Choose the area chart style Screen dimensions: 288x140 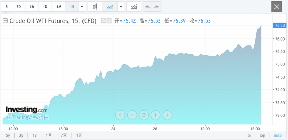coord(110,7)
